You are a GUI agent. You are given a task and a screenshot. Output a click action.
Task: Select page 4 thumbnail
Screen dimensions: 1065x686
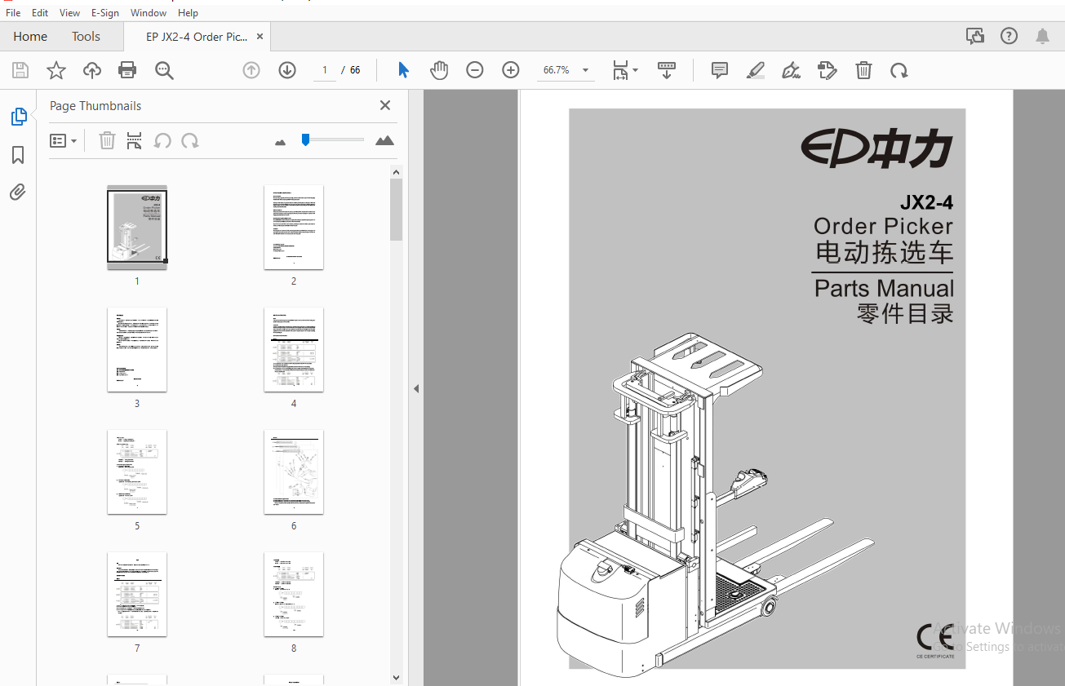pyautogui.click(x=294, y=349)
